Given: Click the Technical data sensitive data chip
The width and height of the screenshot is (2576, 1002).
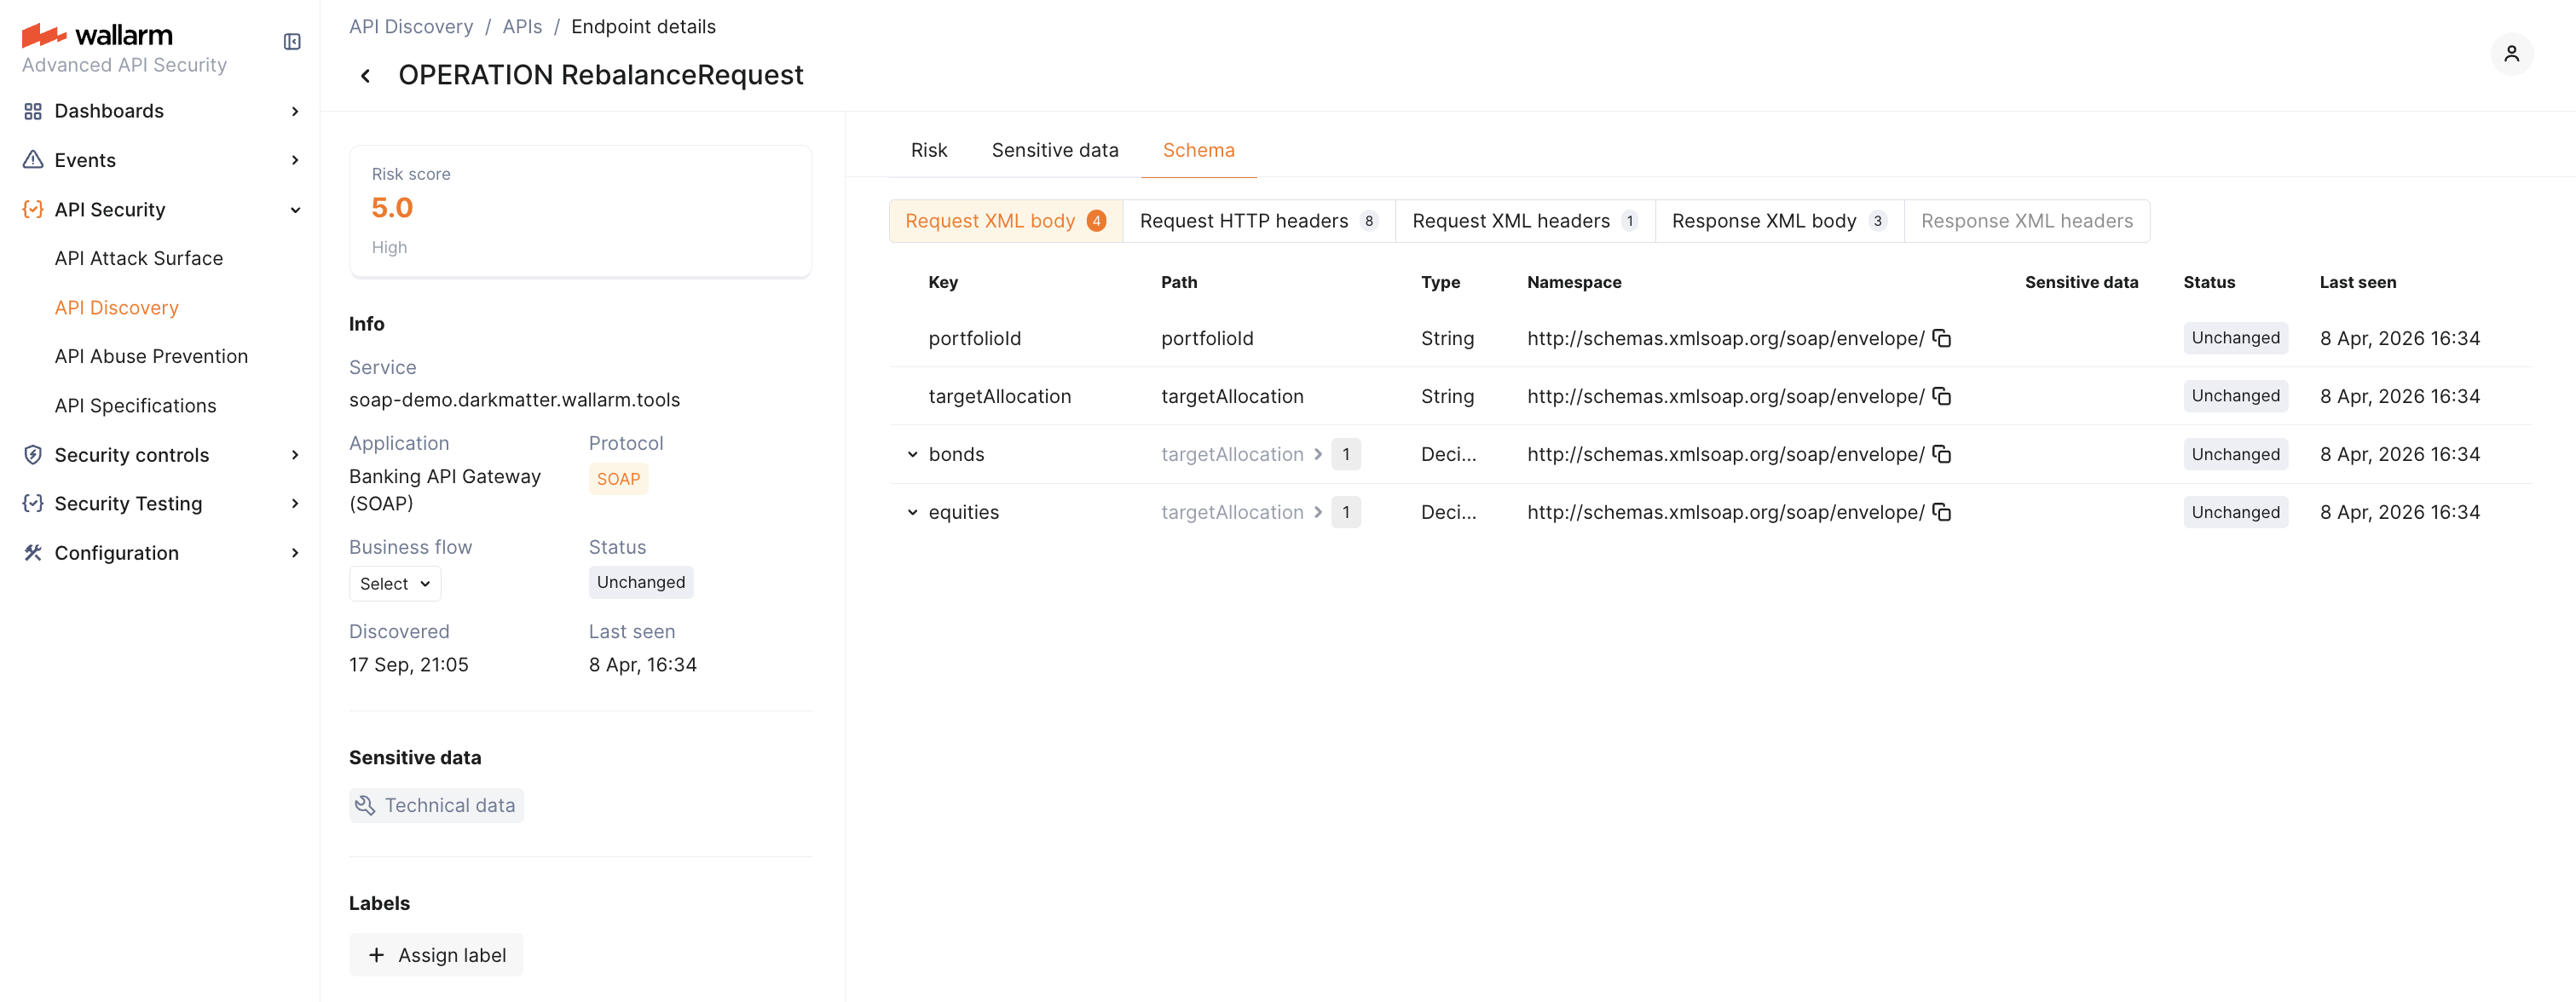Looking at the screenshot, I should (436, 805).
